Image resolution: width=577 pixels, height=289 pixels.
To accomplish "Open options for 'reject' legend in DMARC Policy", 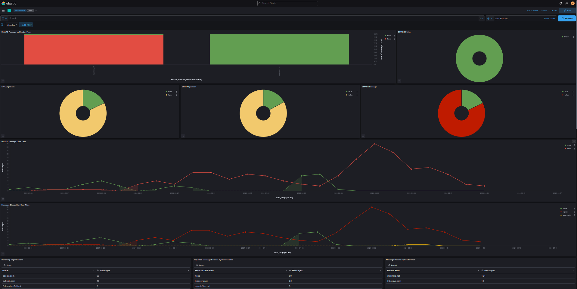I will pos(573,37).
